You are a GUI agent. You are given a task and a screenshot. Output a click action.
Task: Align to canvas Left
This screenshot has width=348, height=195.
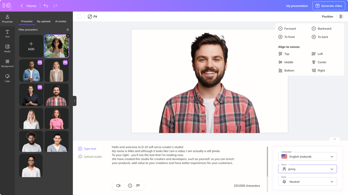coord(317,54)
